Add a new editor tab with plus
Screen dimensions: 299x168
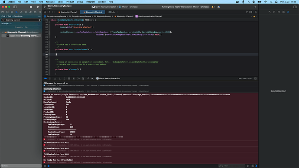(255, 7)
